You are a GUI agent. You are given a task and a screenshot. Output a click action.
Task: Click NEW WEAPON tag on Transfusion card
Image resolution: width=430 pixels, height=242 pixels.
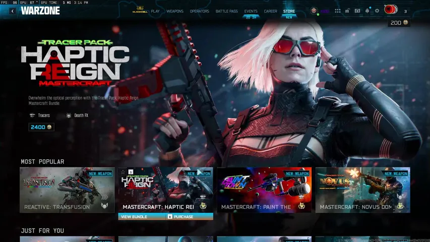[100, 173]
